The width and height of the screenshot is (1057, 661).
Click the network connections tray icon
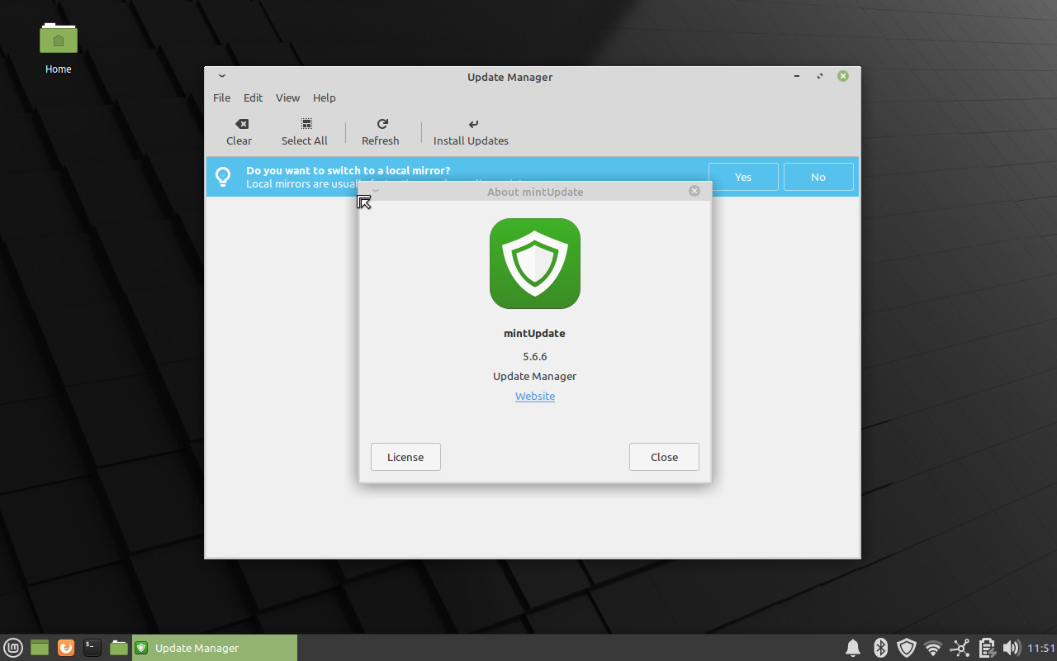tap(960, 648)
